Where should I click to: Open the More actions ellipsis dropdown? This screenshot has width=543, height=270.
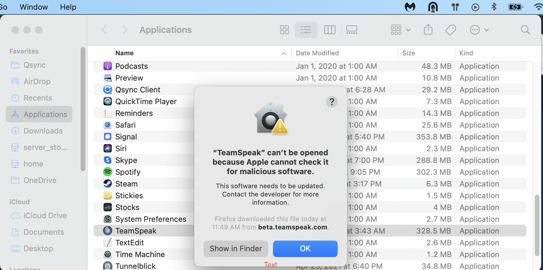click(479, 30)
